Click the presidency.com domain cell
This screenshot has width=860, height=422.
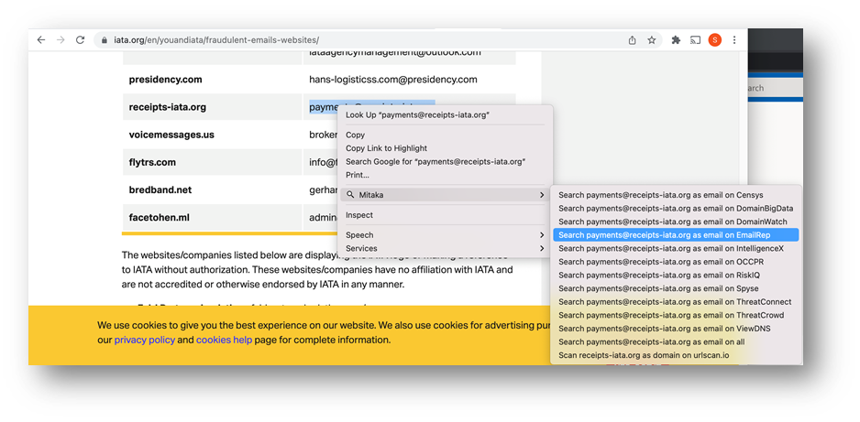click(213, 80)
